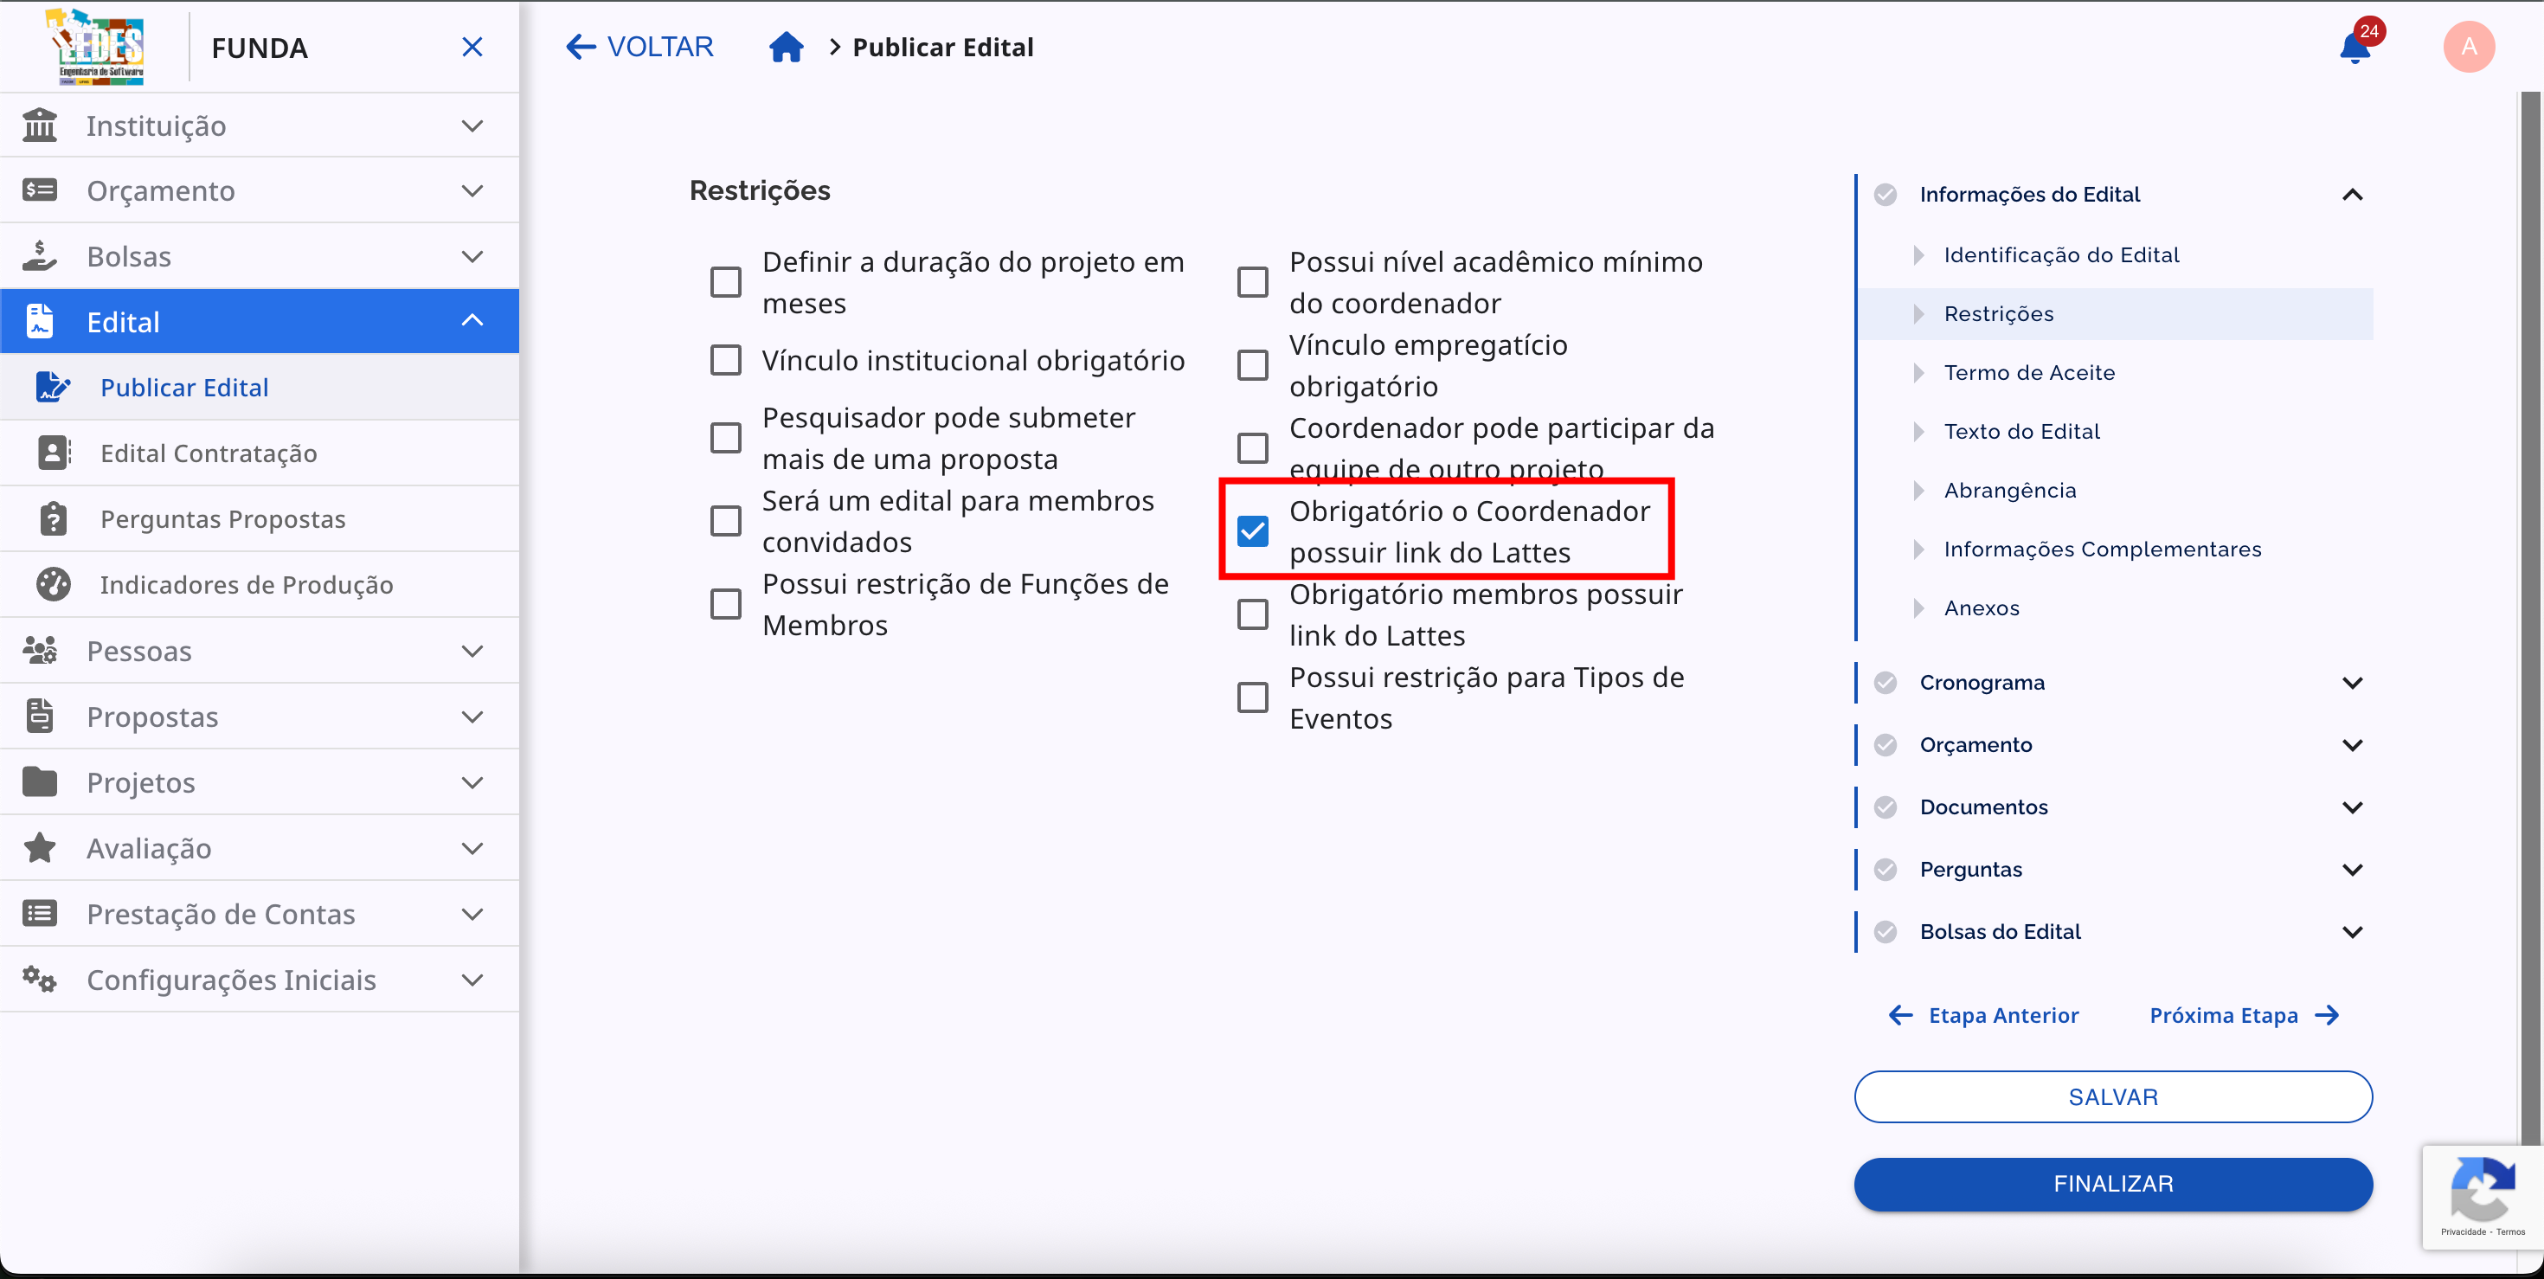Expand the Bolsas do Edital section
Image resolution: width=2544 pixels, height=1279 pixels.
(2354, 930)
